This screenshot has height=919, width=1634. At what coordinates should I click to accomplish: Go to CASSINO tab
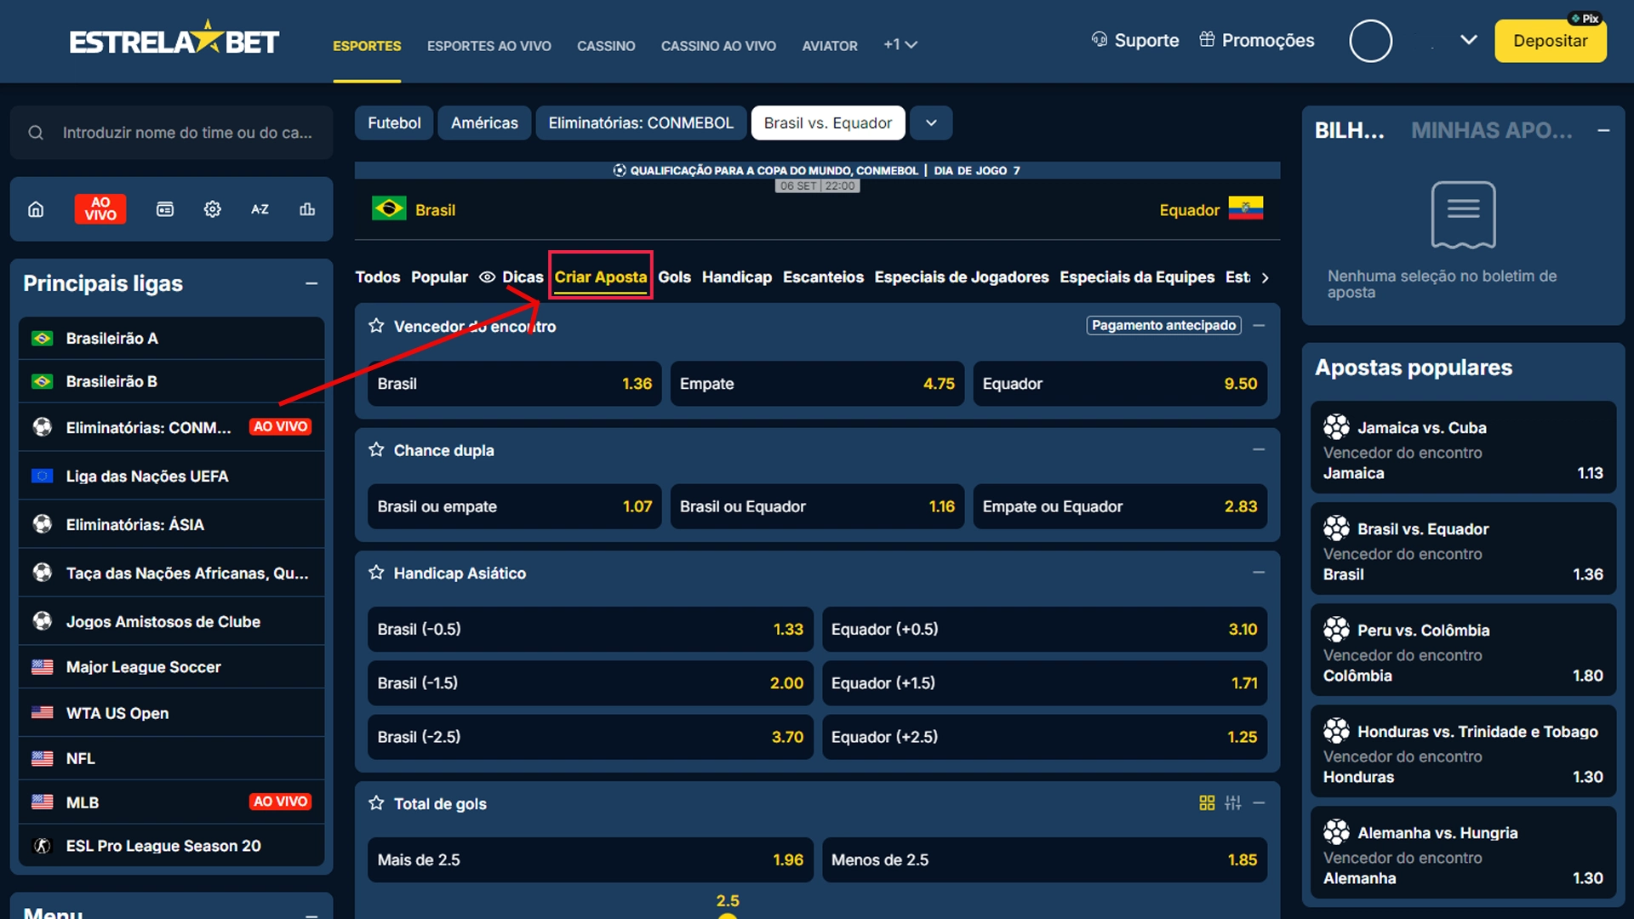click(x=606, y=46)
